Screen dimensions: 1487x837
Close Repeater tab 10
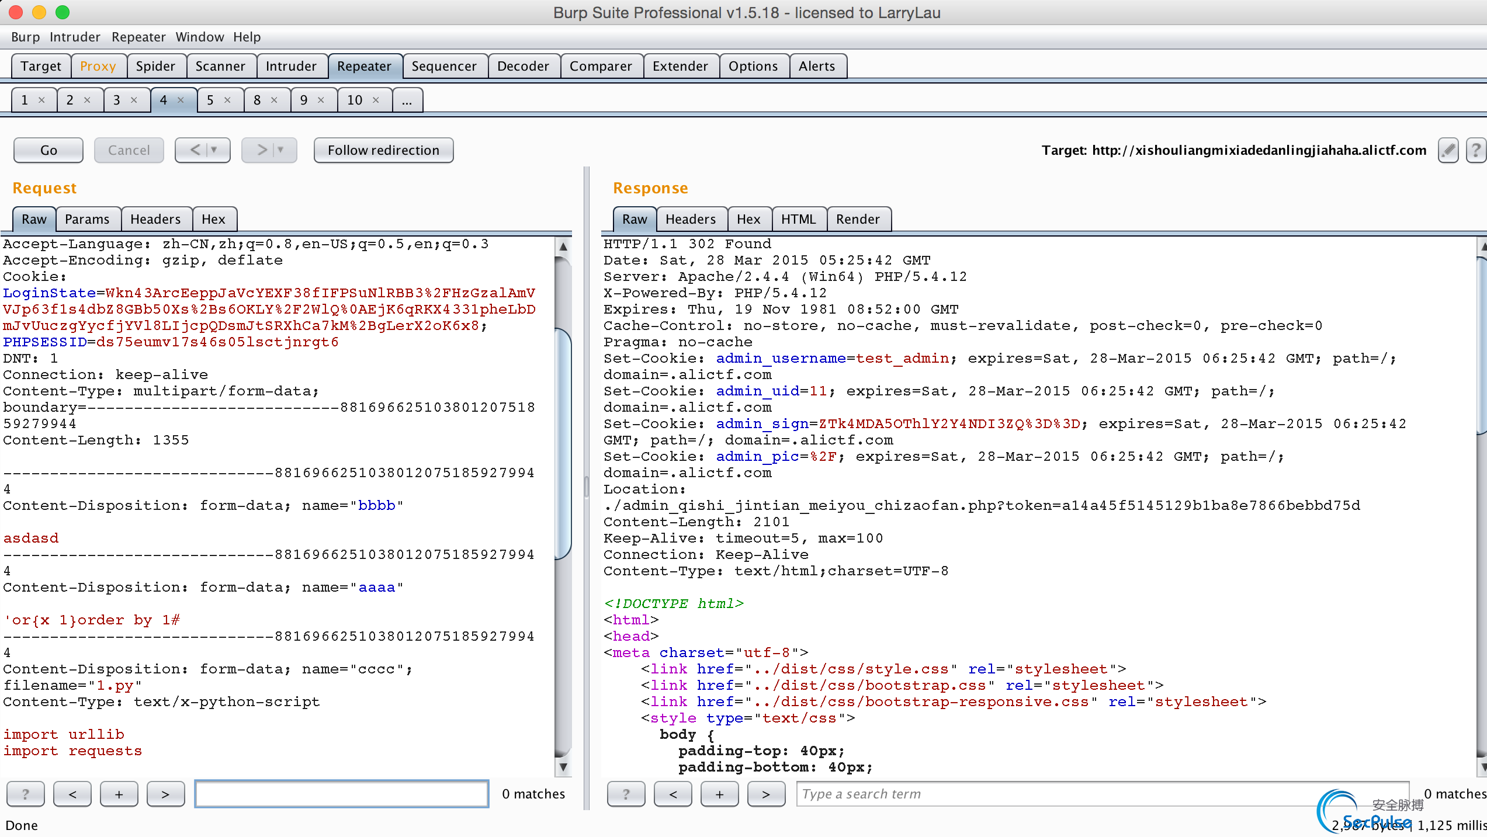[376, 100]
